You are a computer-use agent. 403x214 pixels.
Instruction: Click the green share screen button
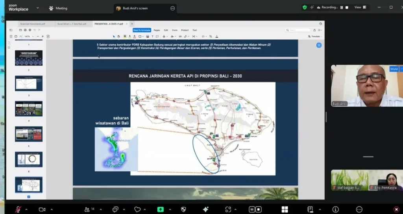tap(161, 209)
